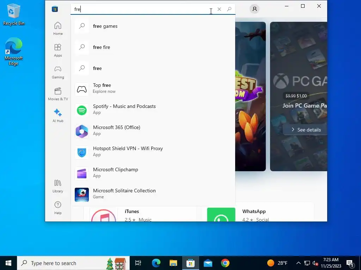Launch Chrome from the taskbar
This screenshot has width=361, height=270.
tap(225, 263)
